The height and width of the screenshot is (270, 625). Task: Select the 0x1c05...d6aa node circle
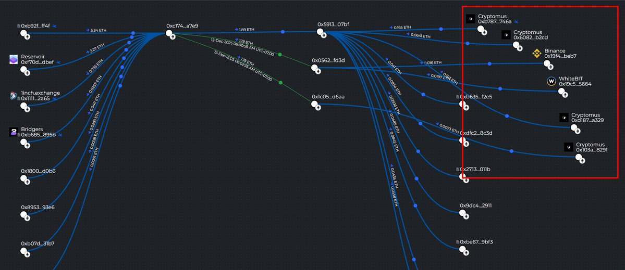[x=314, y=104]
